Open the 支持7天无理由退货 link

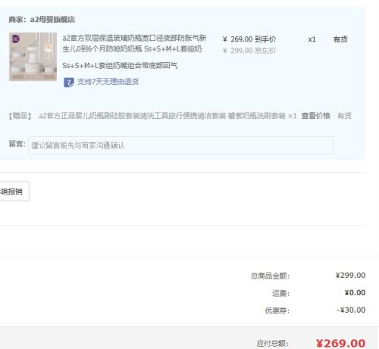click(x=108, y=82)
